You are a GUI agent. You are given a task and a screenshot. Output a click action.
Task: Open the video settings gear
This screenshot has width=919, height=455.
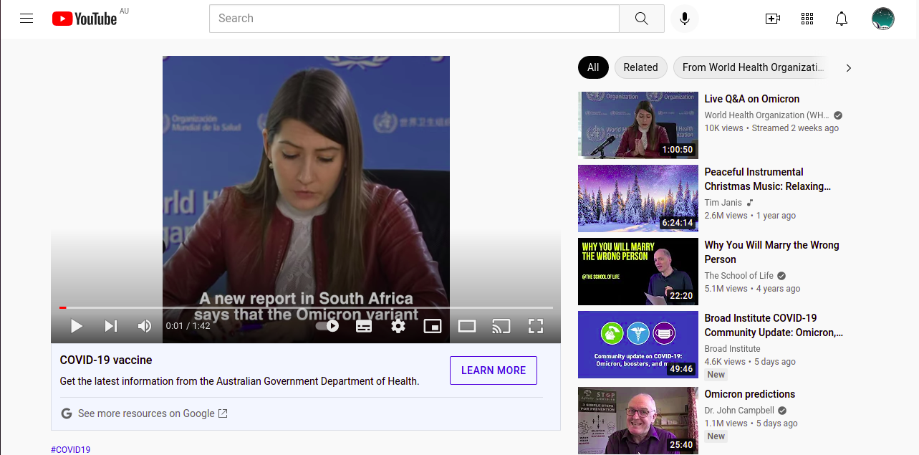pyautogui.click(x=398, y=326)
